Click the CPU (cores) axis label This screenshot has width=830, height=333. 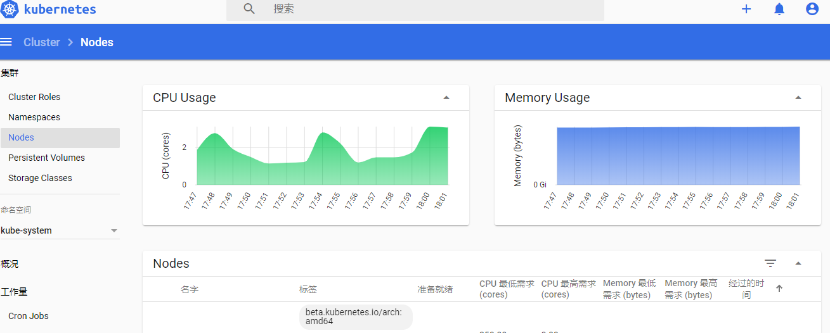pos(166,155)
